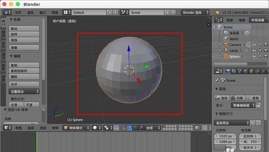Toggle renderability camera icon for Sphere
This screenshot has height=152, width=269.
[266, 56]
